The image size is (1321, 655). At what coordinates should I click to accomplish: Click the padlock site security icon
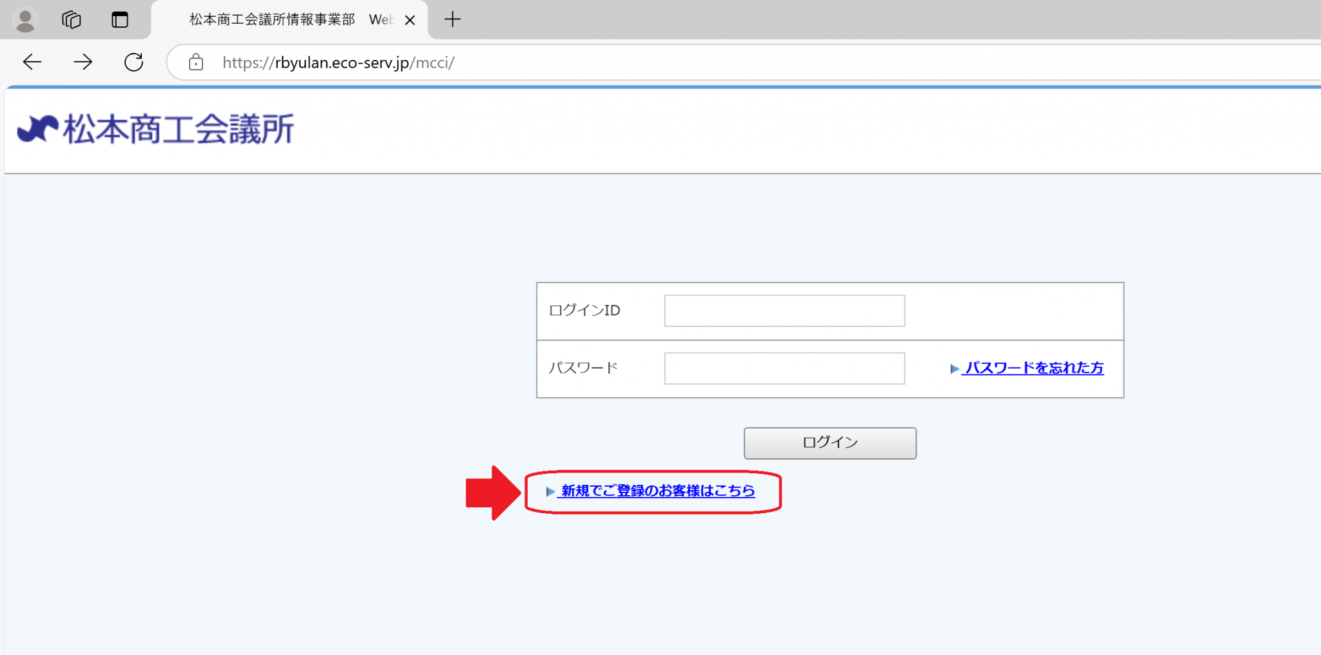point(195,63)
